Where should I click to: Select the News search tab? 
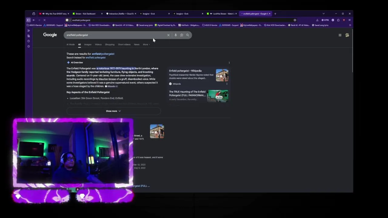click(x=137, y=45)
